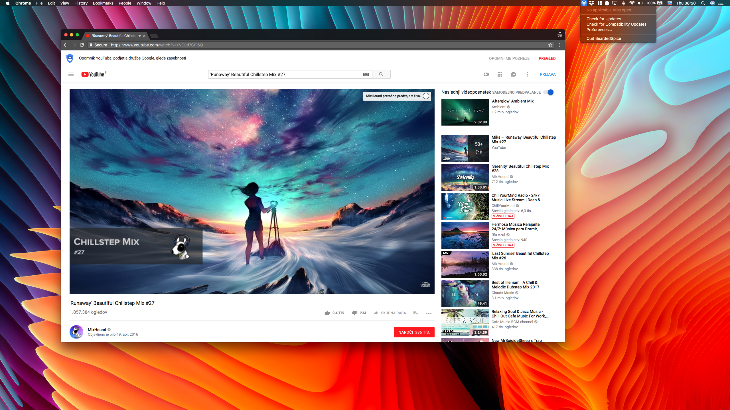The width and height of the screenshot is (730, 410).
Task: Open the YouTube hamburger guide menu
Action: [71, 74]
